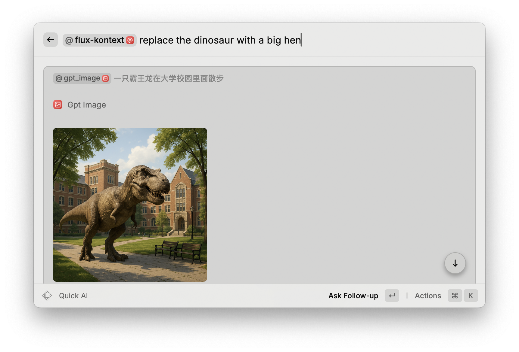Click the red icon in gpt_image chip
519x352 pixels.
click(105, 78)
